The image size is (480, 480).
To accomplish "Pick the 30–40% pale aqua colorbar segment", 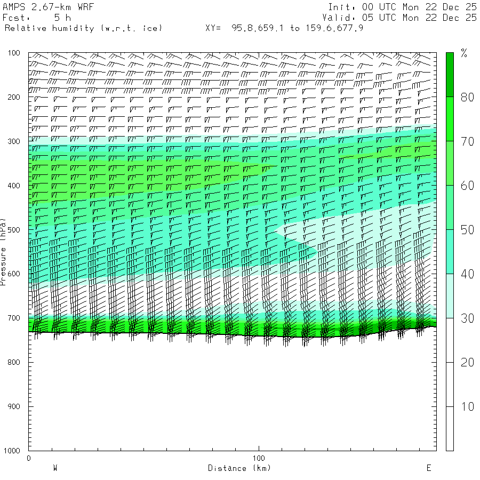I will tap(450, 295).
